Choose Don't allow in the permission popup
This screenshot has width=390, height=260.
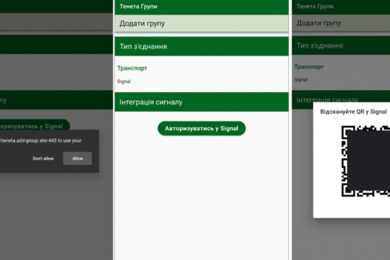click(43, 159)
